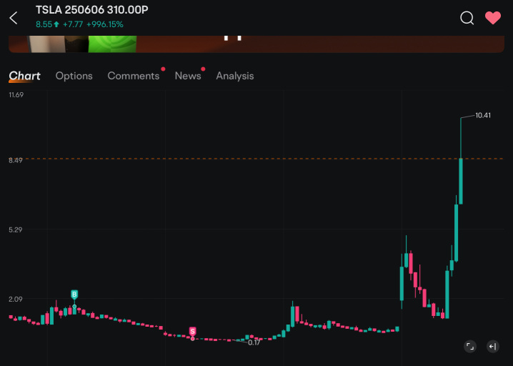Tap the TSLA 250606 310.00P title
The height and width of the screenshot is (366, 513).
coord(92,10)
